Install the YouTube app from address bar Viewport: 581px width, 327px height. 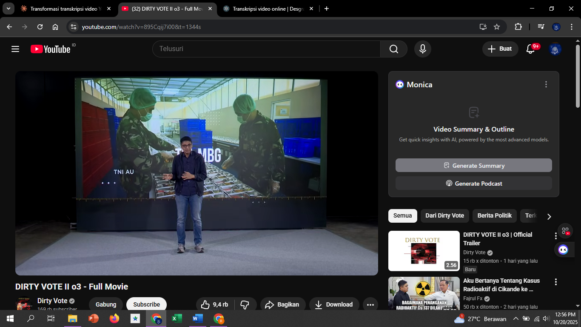(483, 27)
